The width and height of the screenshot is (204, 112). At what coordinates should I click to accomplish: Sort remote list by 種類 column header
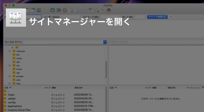tap(159, 88)
